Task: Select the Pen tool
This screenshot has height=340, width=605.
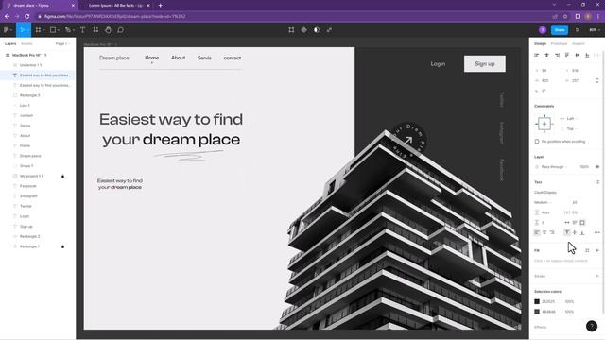Action: click(x=68, y=30)
